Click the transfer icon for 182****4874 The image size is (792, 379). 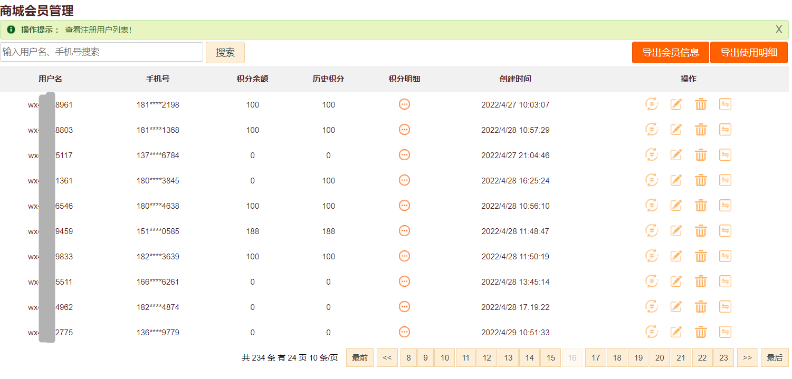[x=726, y=306]
